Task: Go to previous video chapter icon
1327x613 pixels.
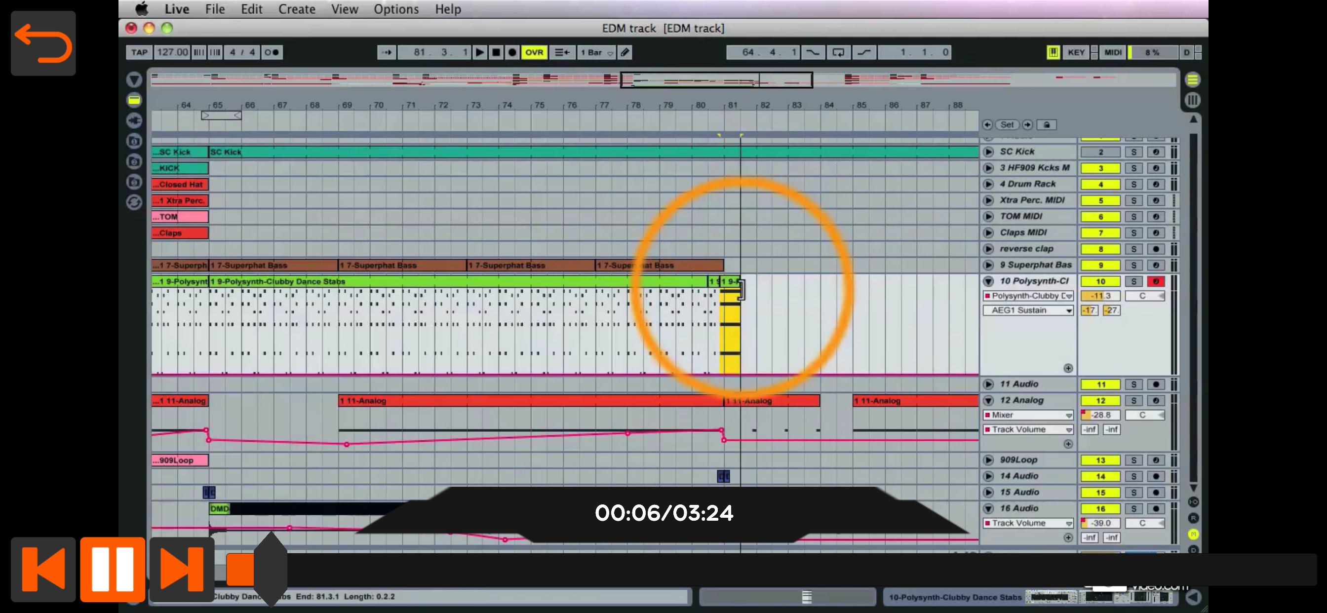Action: point(43,569)
